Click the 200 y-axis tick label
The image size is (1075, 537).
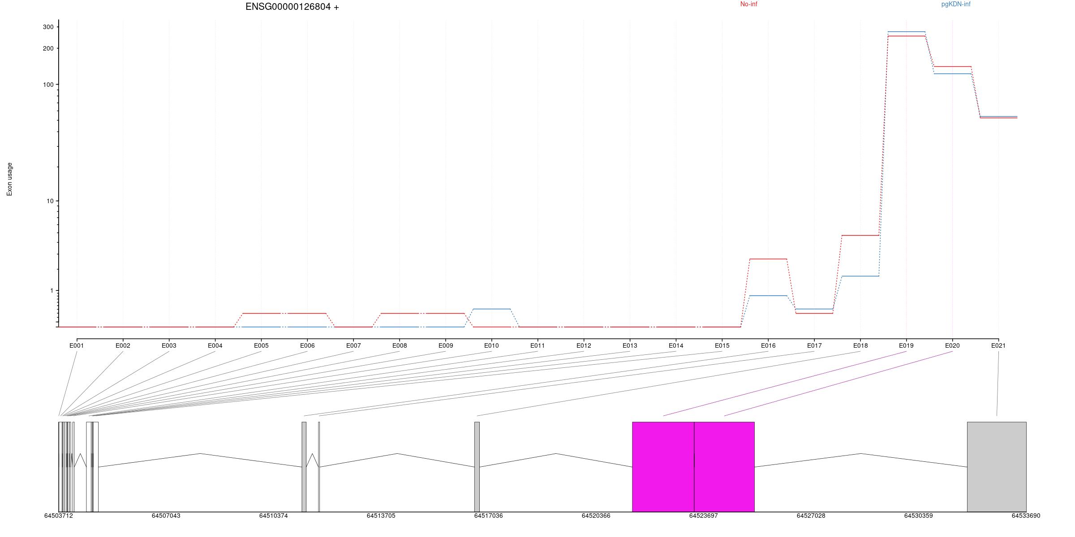click(48, 48)
